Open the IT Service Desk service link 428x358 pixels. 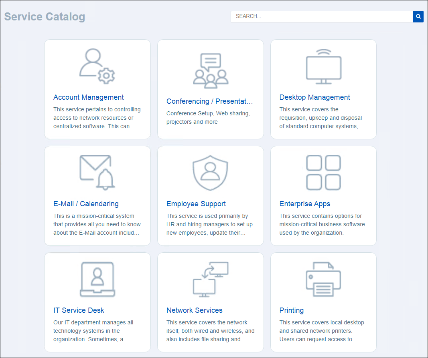click(79, 310)
